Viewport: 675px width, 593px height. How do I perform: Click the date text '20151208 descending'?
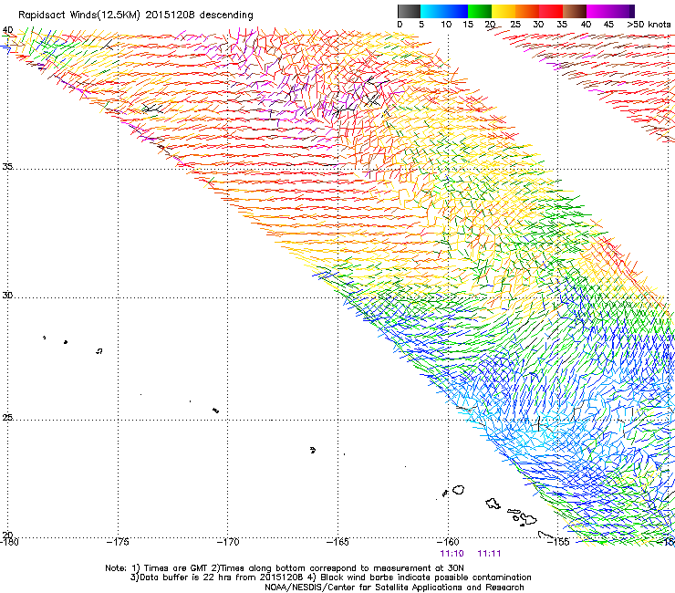point(199,15)
